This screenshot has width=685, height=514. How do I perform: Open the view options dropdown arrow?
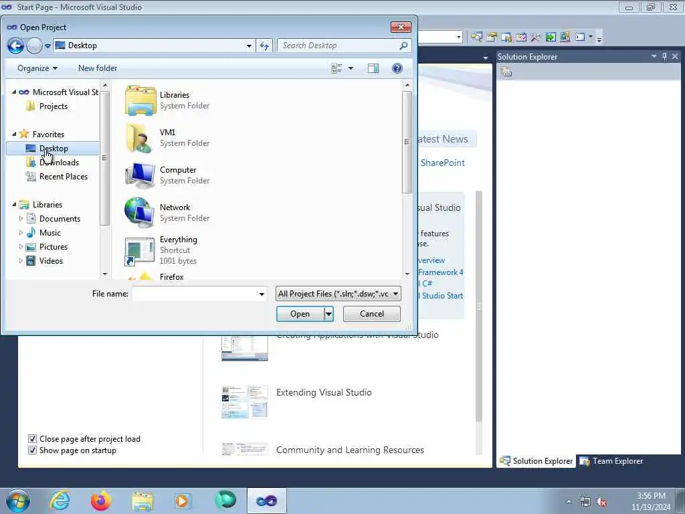[x=351, y=68]
